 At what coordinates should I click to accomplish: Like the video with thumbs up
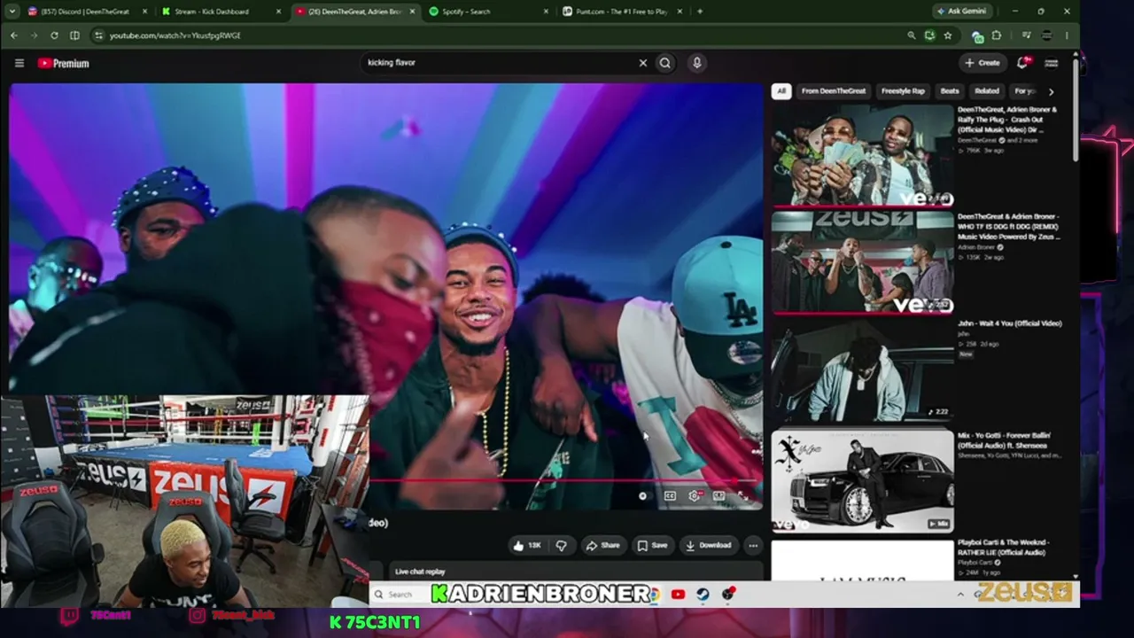click(x=527, y=546)
